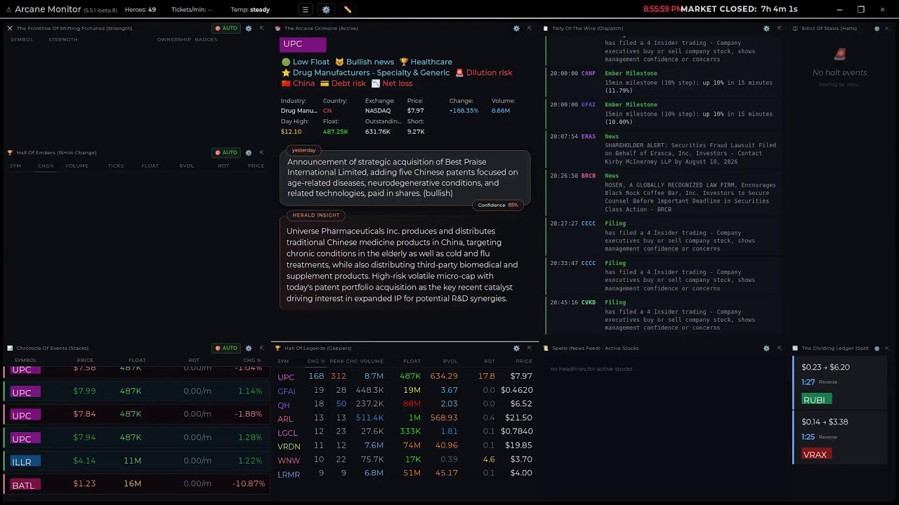Image resolution: width=899 pixels, height=505 pixels.
Task: Toggle AUTO on Chronicle Of Events panel
Action: pos(226,348)
